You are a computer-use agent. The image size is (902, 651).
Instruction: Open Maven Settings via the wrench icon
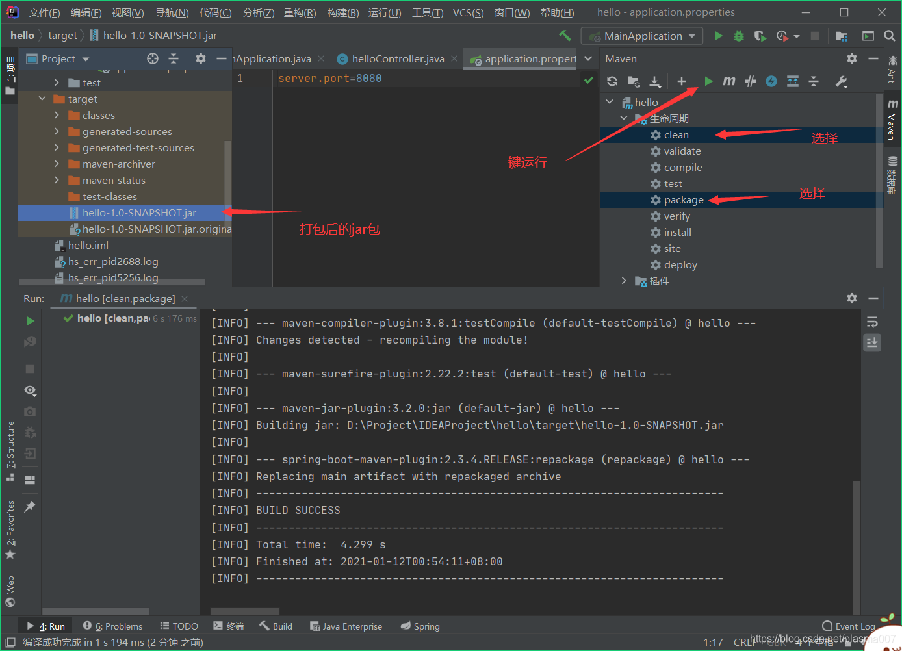(841, 81)
